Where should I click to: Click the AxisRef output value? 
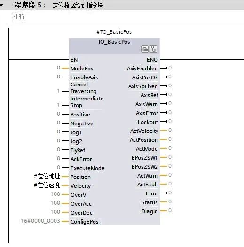coord(170,94)
